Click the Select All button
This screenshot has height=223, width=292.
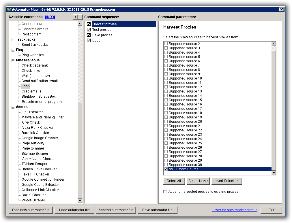click(x=174, y=181)
